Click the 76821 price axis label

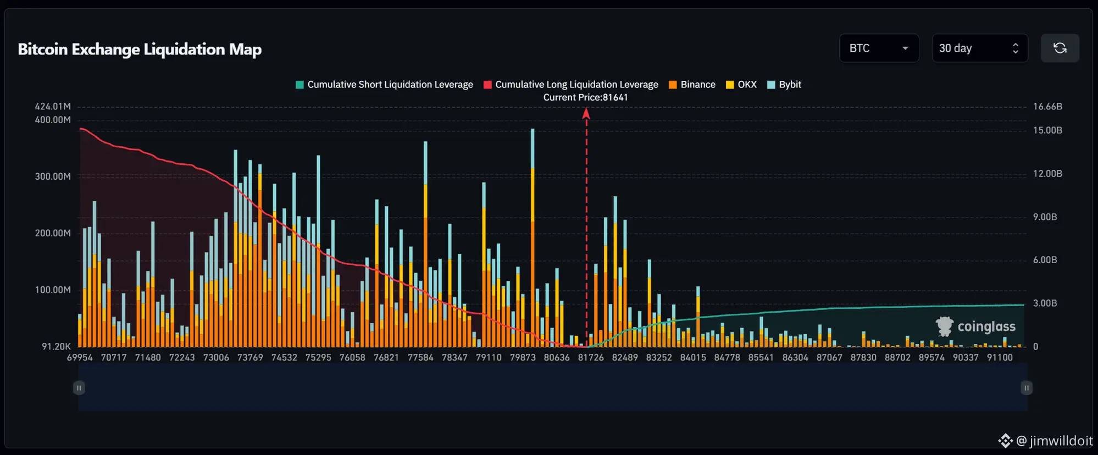[x=386, y=358]
